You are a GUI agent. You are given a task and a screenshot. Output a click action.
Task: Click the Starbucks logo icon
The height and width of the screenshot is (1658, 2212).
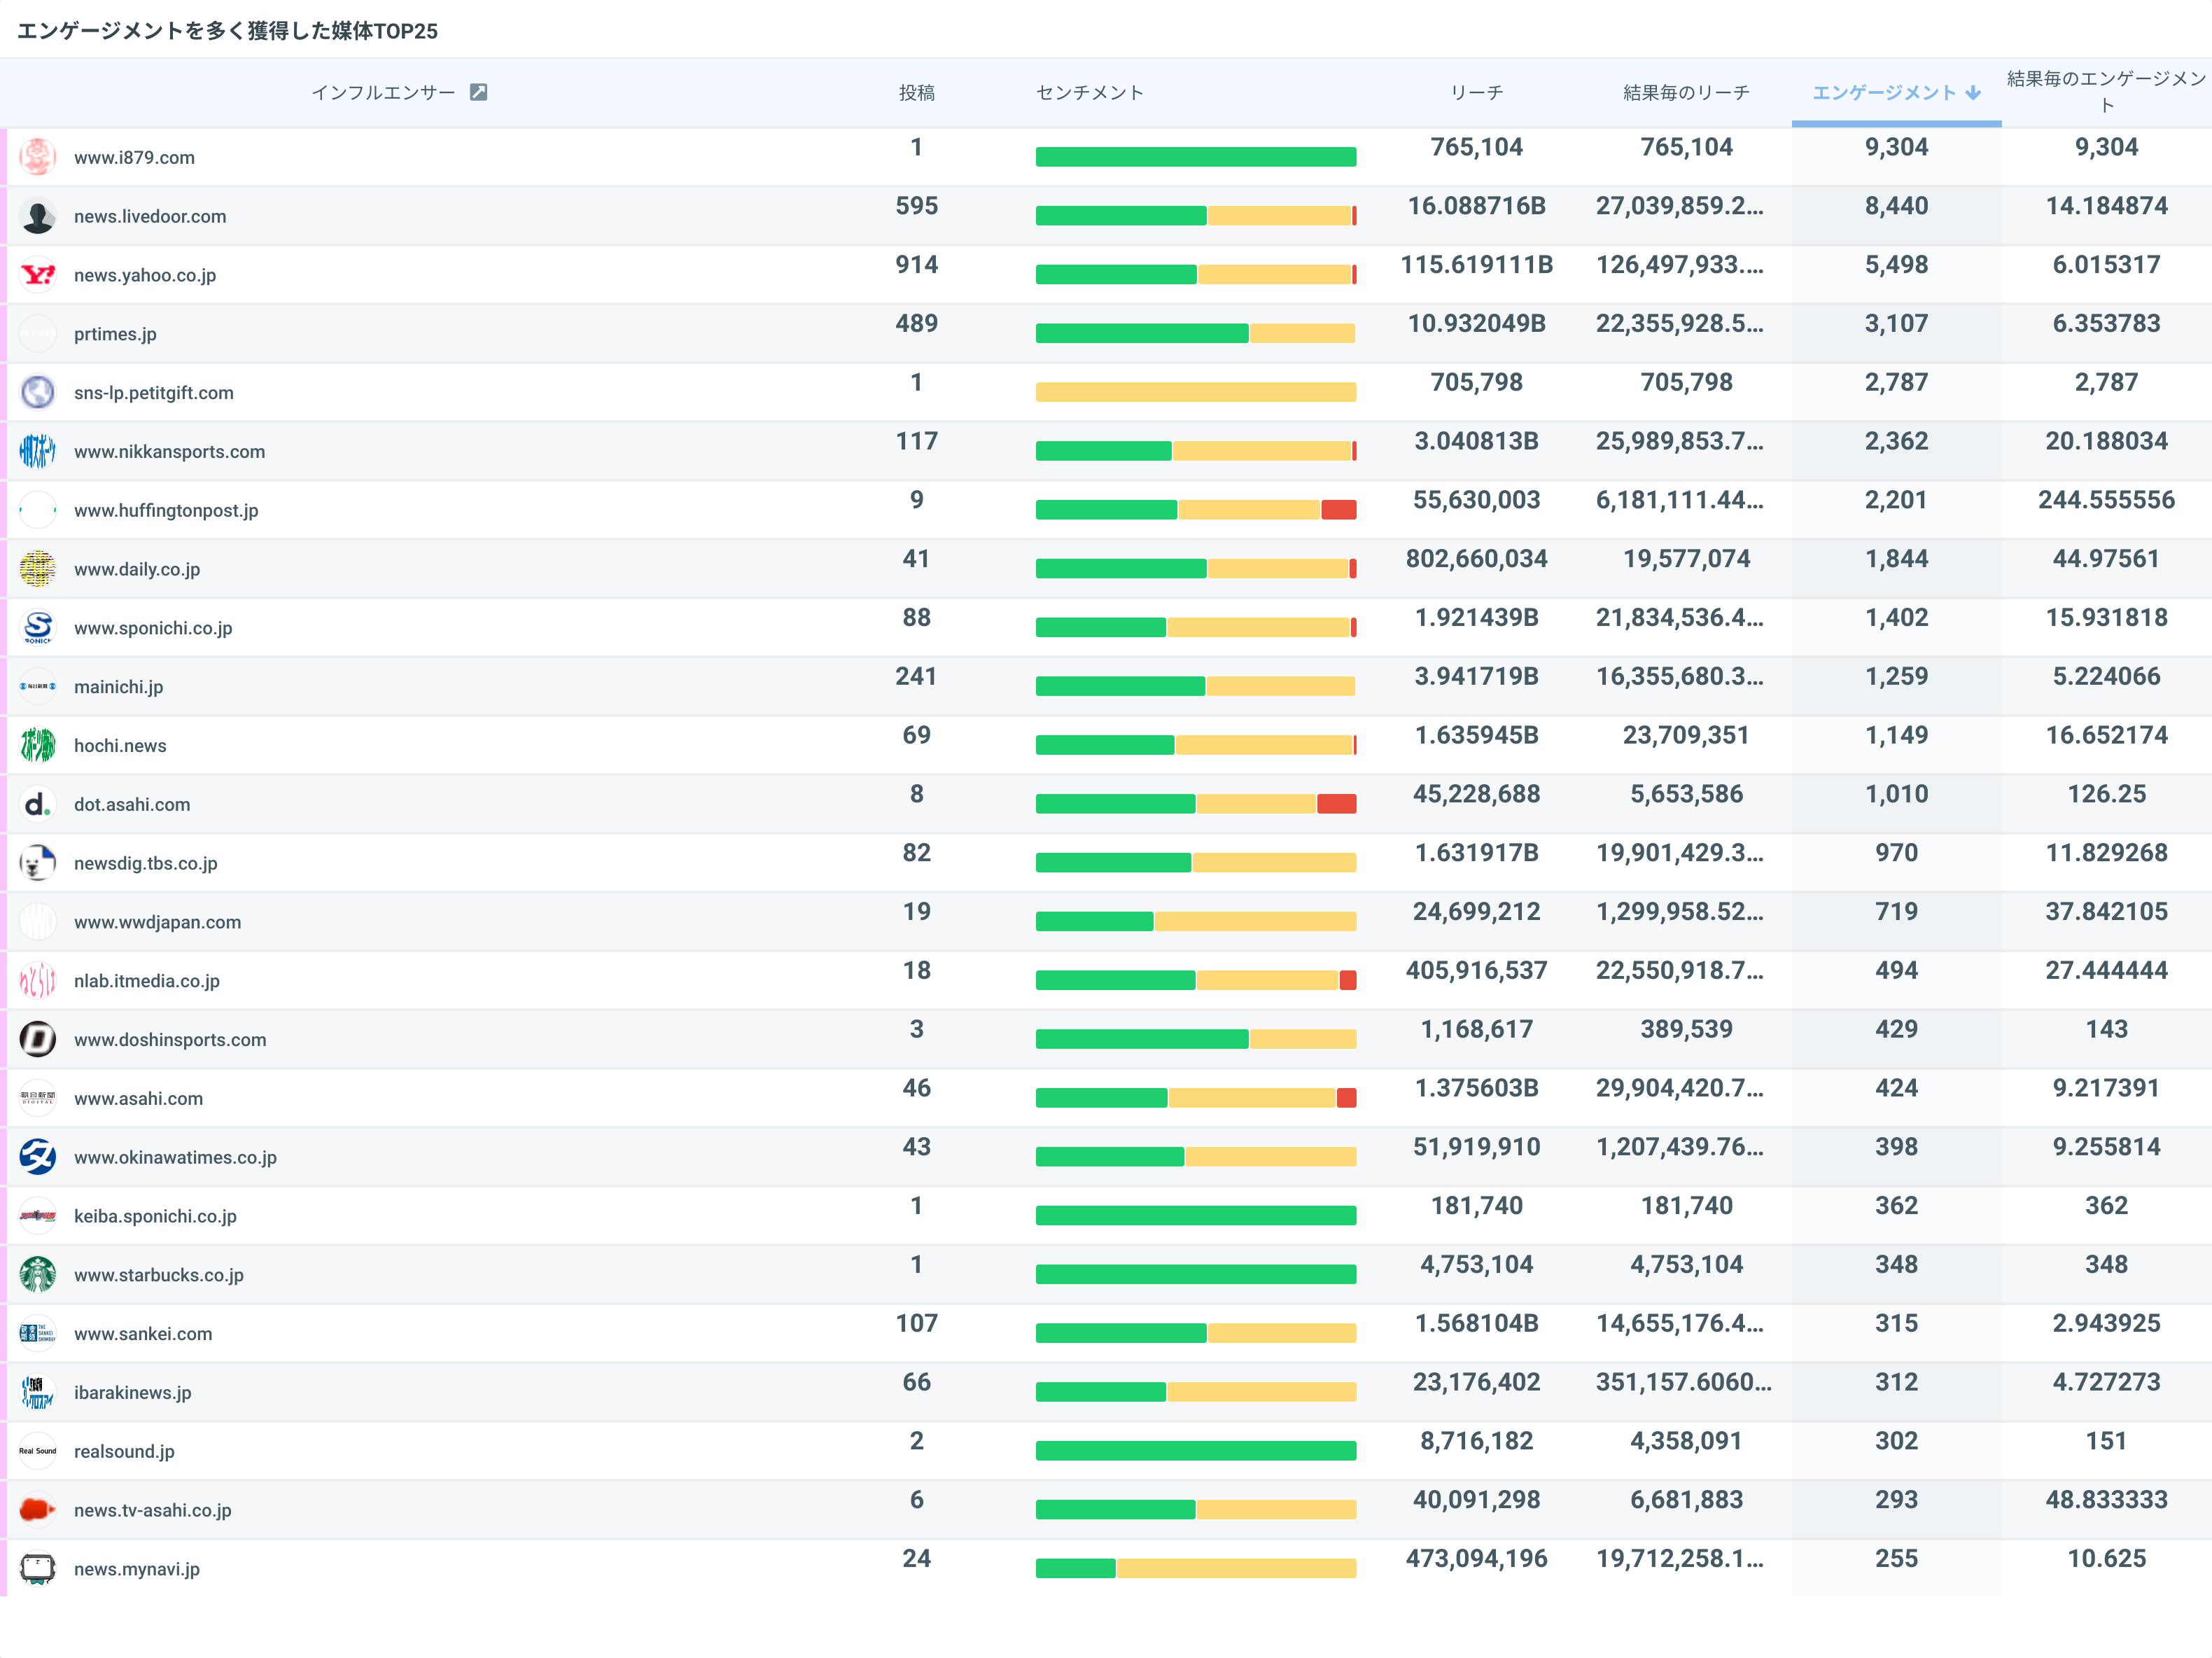click(x=38, y=1274)
